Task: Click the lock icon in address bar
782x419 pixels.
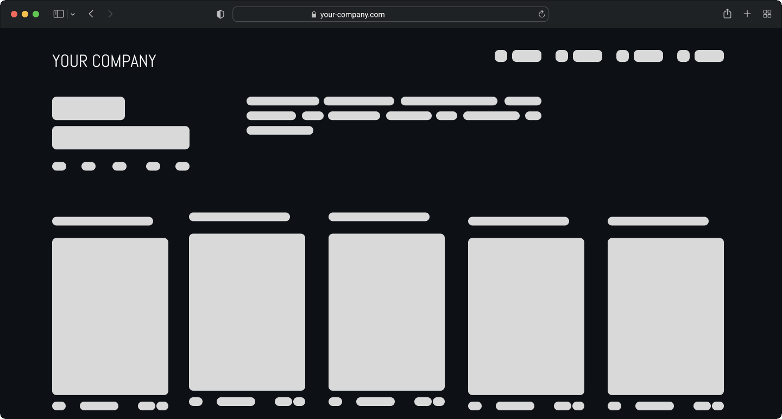Action: point(314,15)
